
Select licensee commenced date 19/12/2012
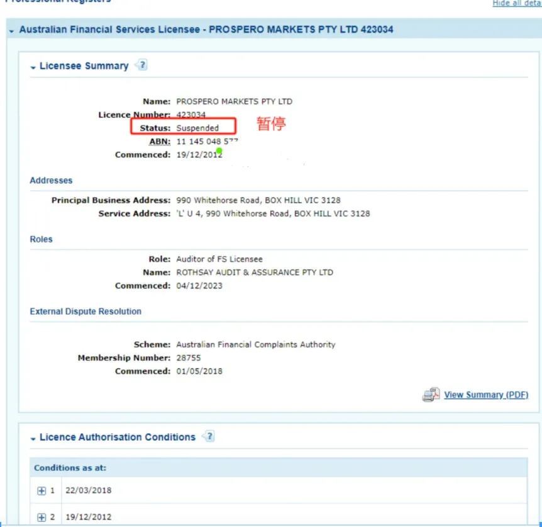click(199, 155)
